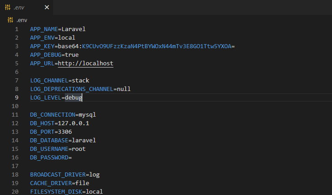Place cursor on the APP_NAME key
This screenshot has height=195, width=332.
pos(44,29)
